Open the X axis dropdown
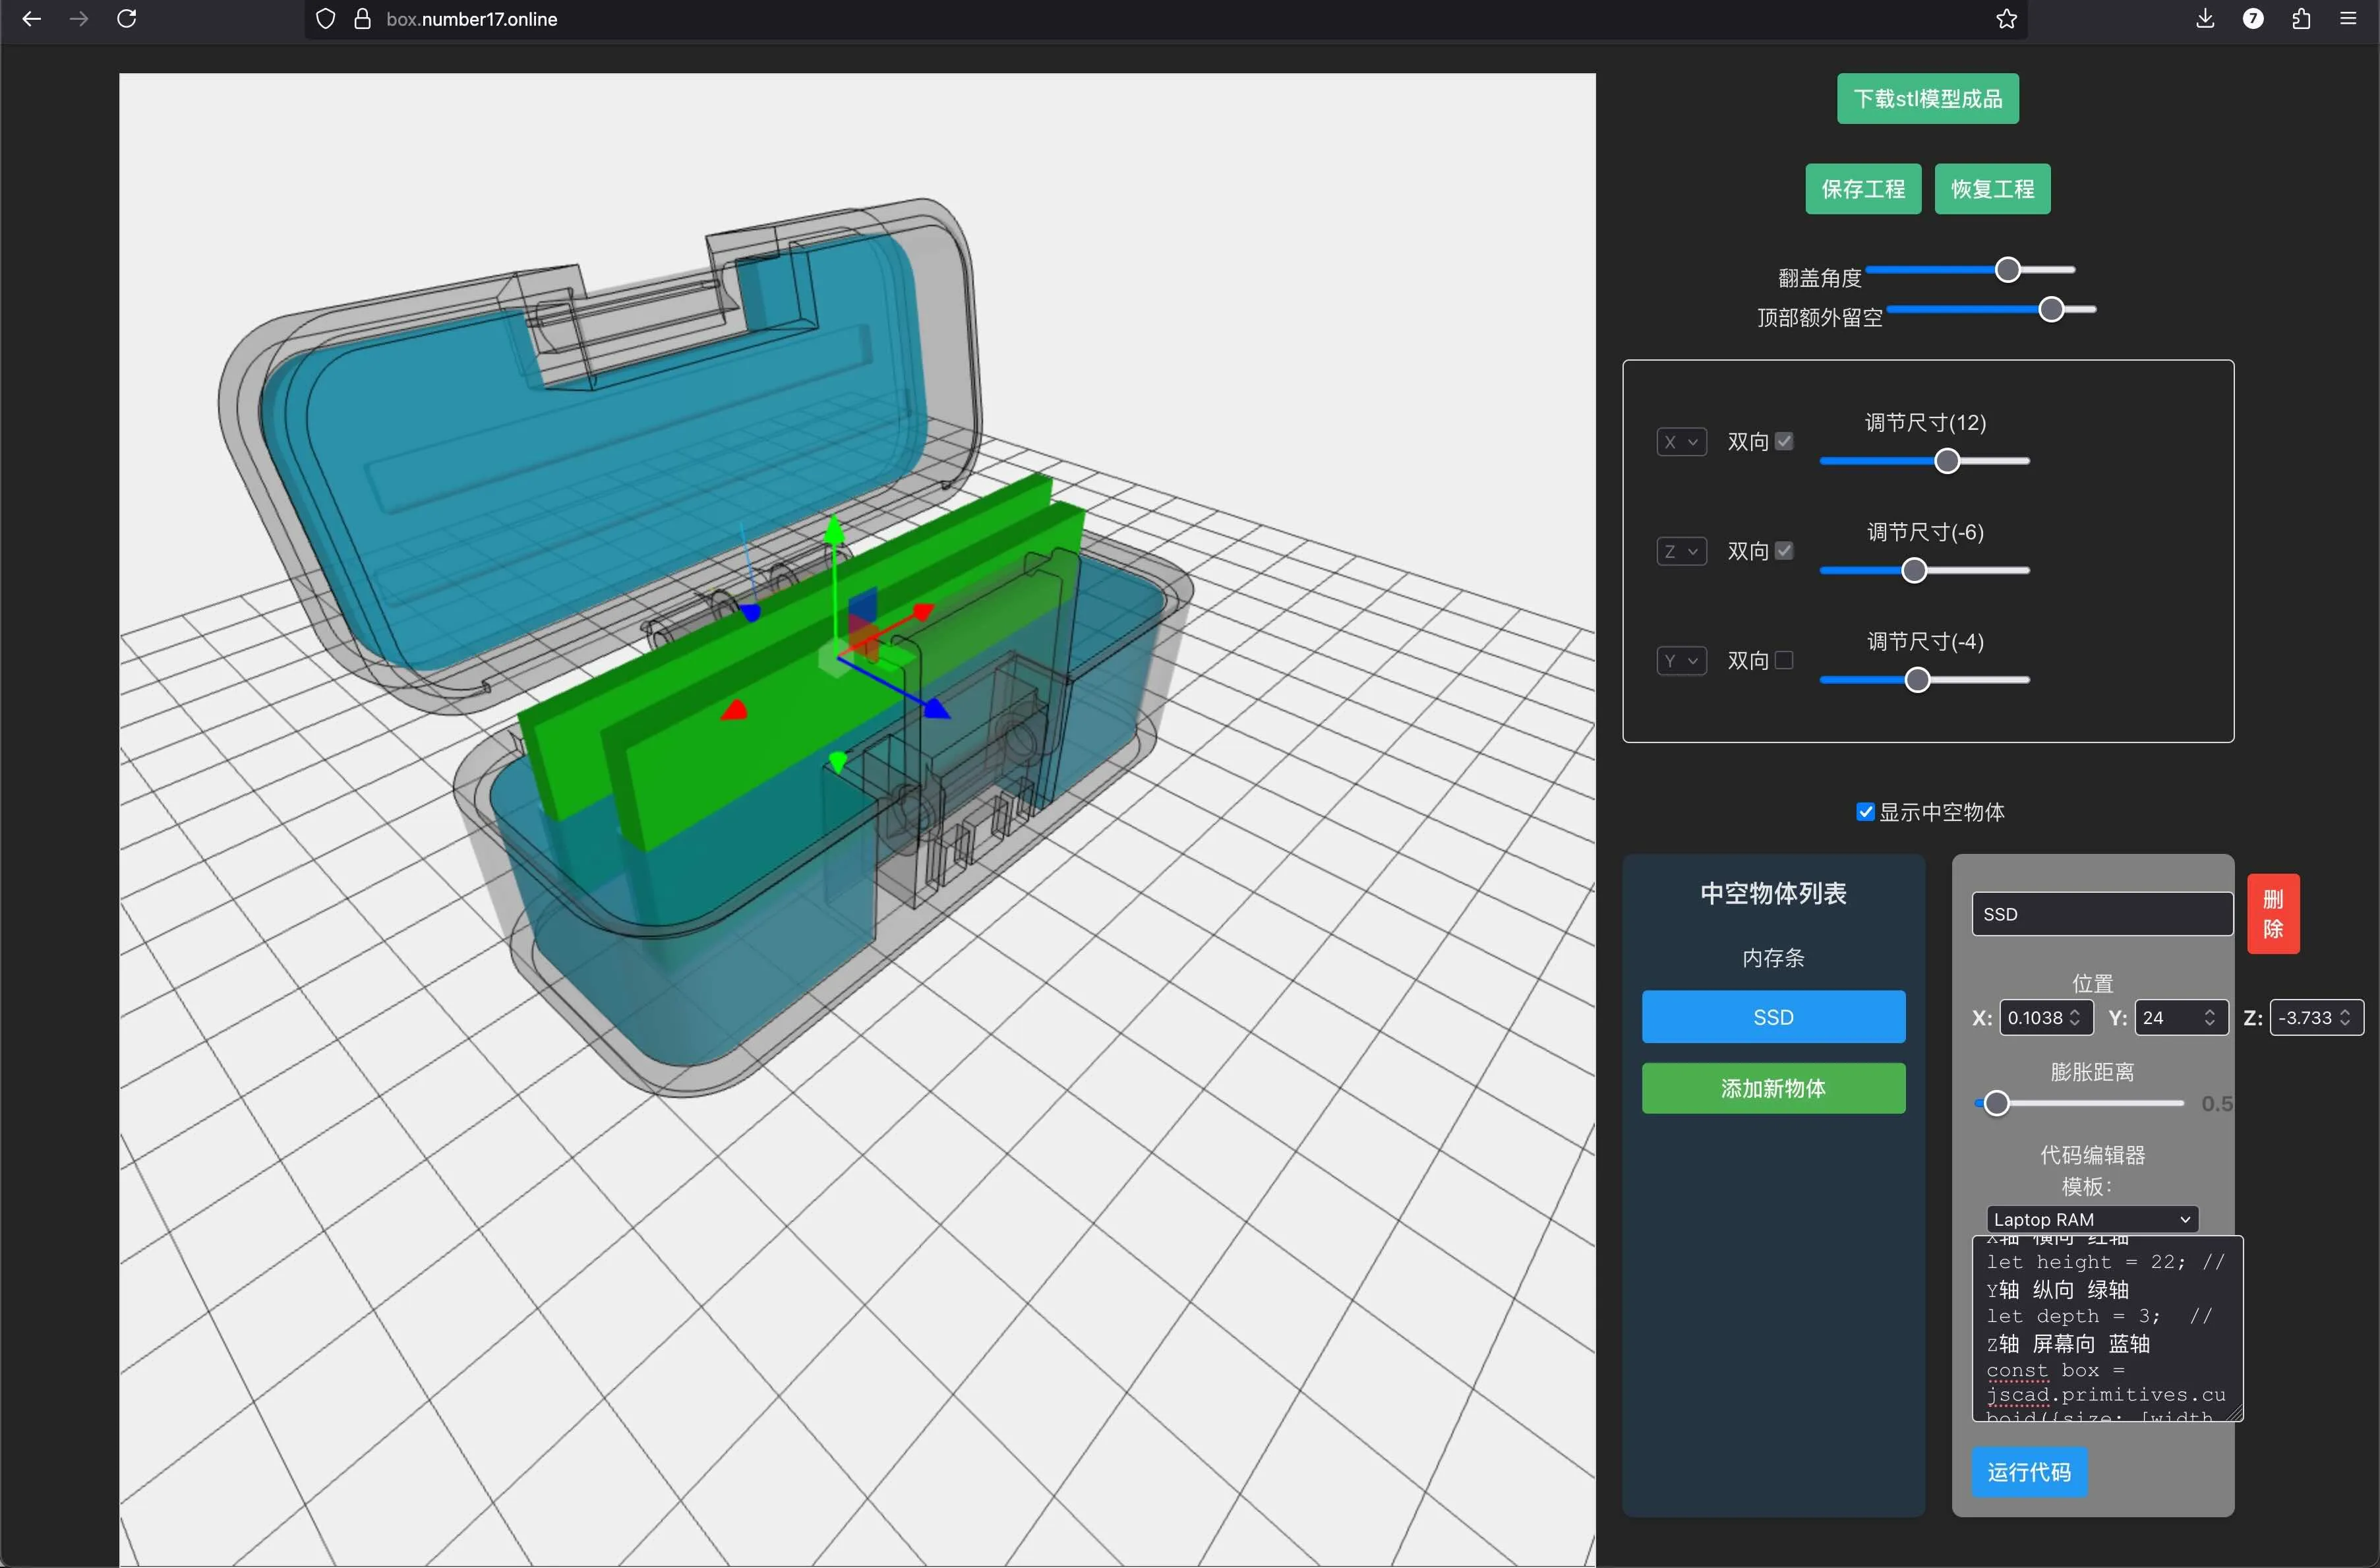The width and height of the screenshot is (2380, 1568). point(1681,442)
